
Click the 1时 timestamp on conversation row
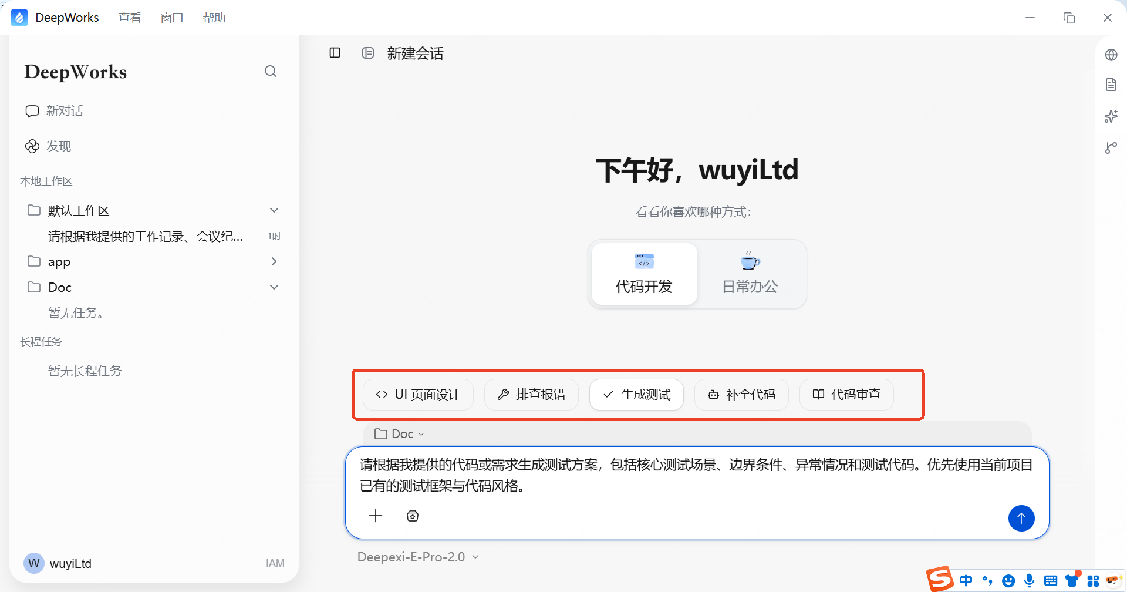tap(274, 236)
